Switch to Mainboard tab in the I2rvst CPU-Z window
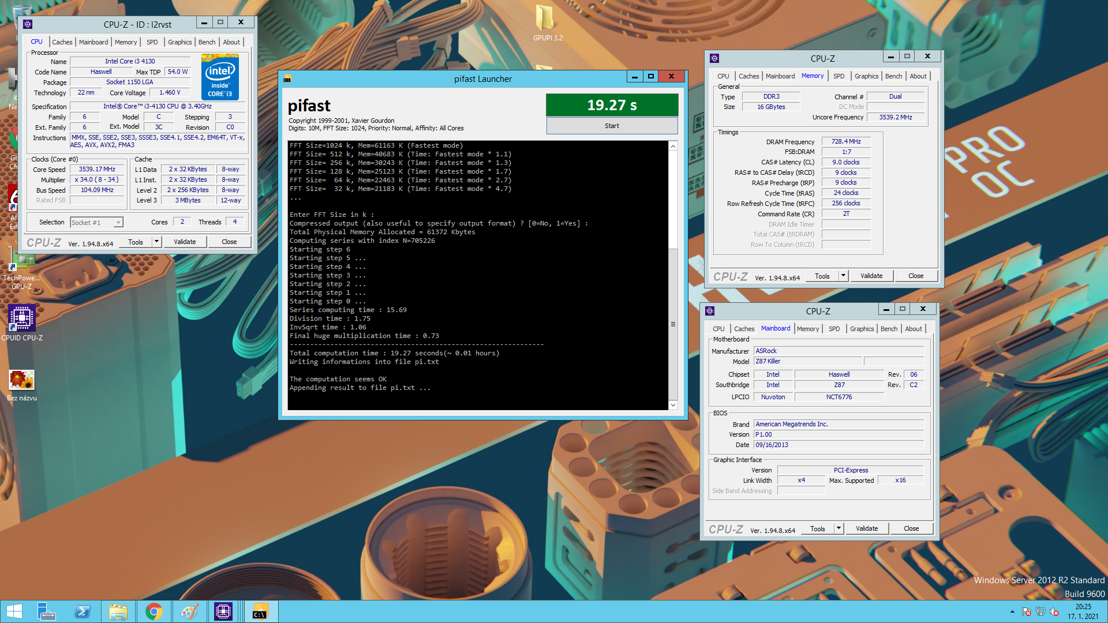The height and width of the screenshot is (623, 1108). click(93, 42)
